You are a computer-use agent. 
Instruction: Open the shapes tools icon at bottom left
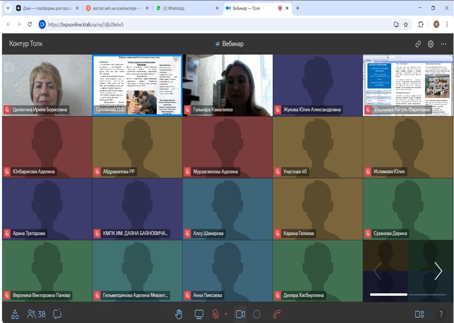tap(15, 314)
